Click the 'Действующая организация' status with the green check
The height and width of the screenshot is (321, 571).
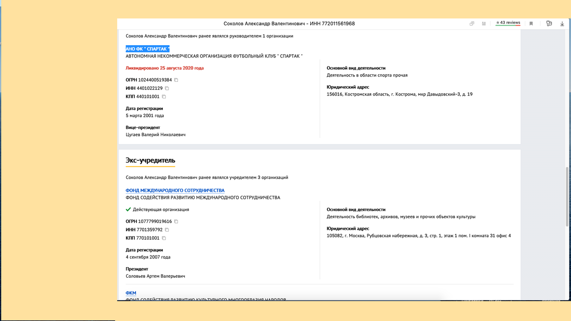click(157, 210)
